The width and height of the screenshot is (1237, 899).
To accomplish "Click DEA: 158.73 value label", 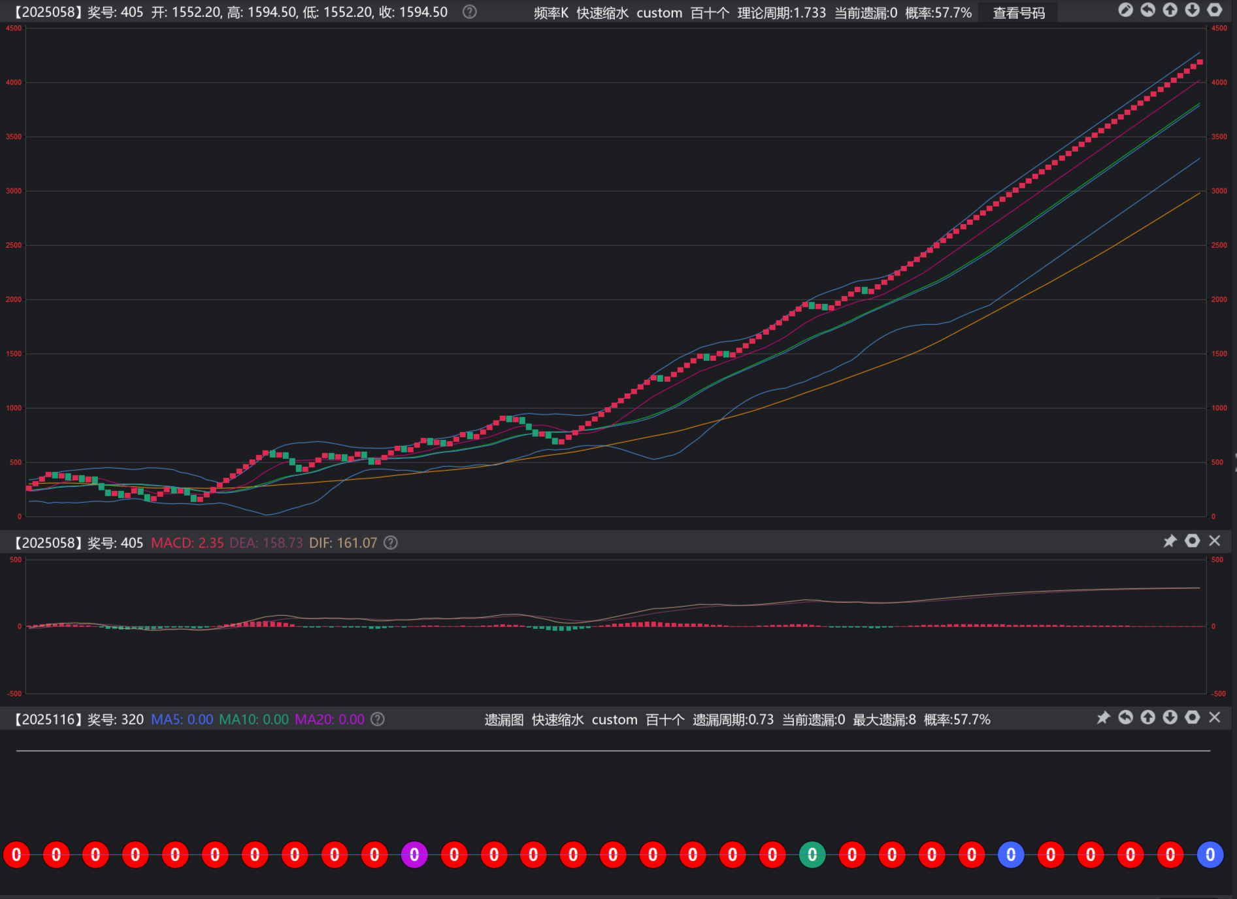I will tap(266, 543).
